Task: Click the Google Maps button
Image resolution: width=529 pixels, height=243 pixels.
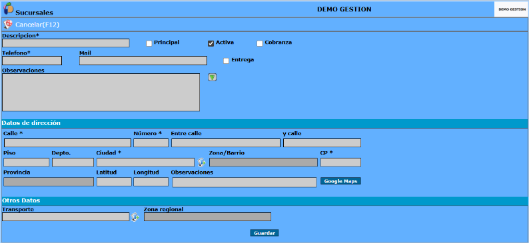Action: (x=340, y=181)
